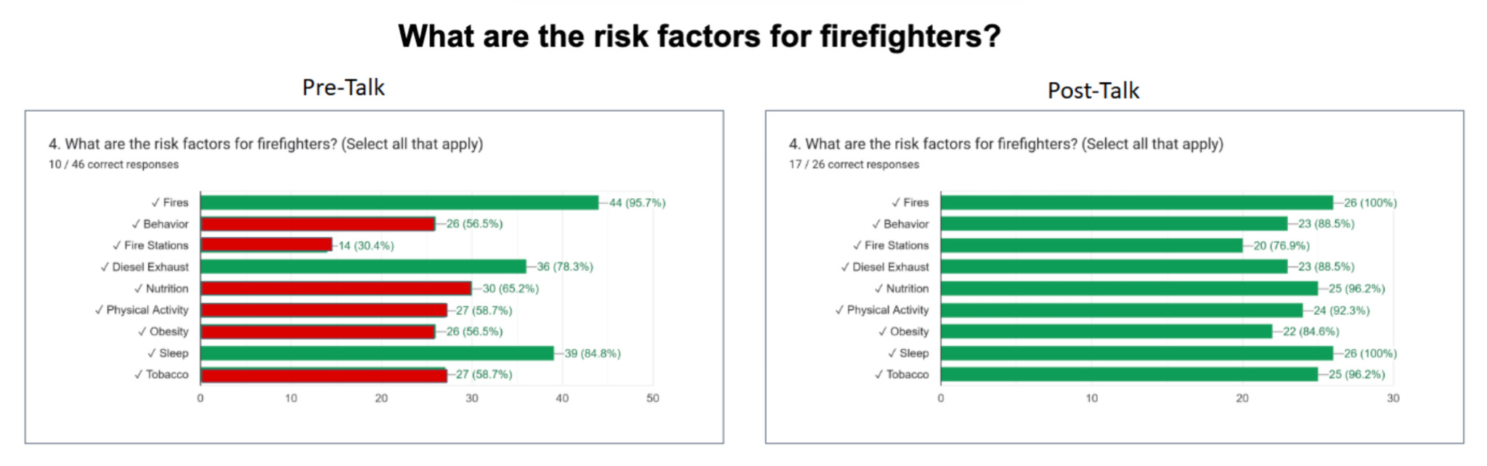This screenshot has height=466, width=1487.
Task: Click the checkmark next to Post-Talk Tobacco
Action: click(x=879, y=375)
